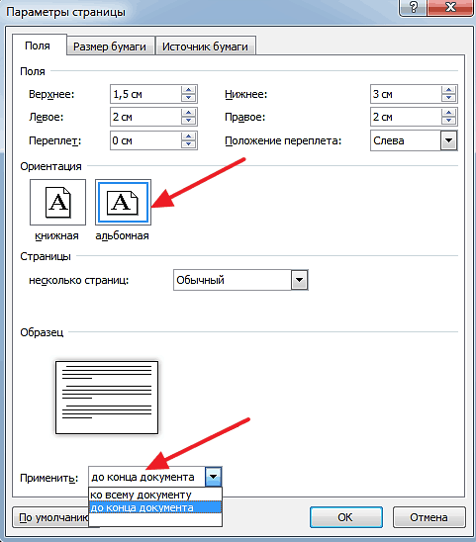Increase the Нижнее margin with up arrow

point(449,90)
